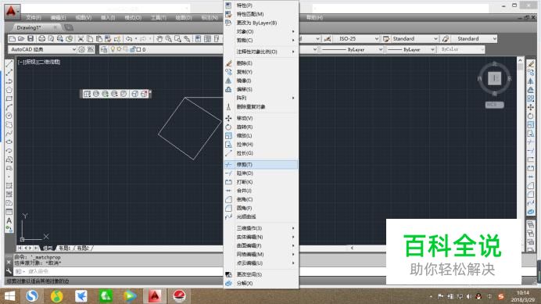The height and width of the screenshot is (304, 541).
Task: Select the Line tool in draw toolbar
Action: (9, 63)
